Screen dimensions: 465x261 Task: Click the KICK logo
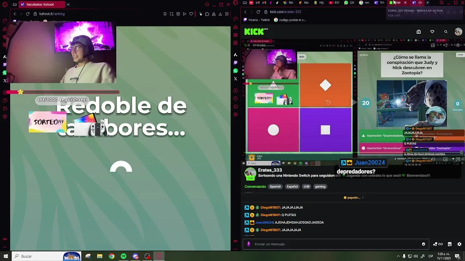point(256,32)
